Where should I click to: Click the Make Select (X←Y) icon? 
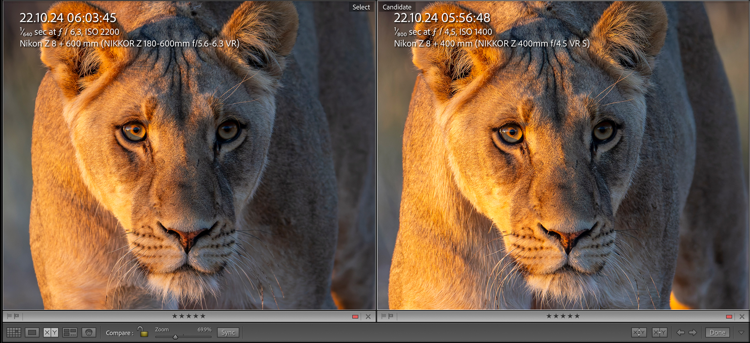pos(659,332)
